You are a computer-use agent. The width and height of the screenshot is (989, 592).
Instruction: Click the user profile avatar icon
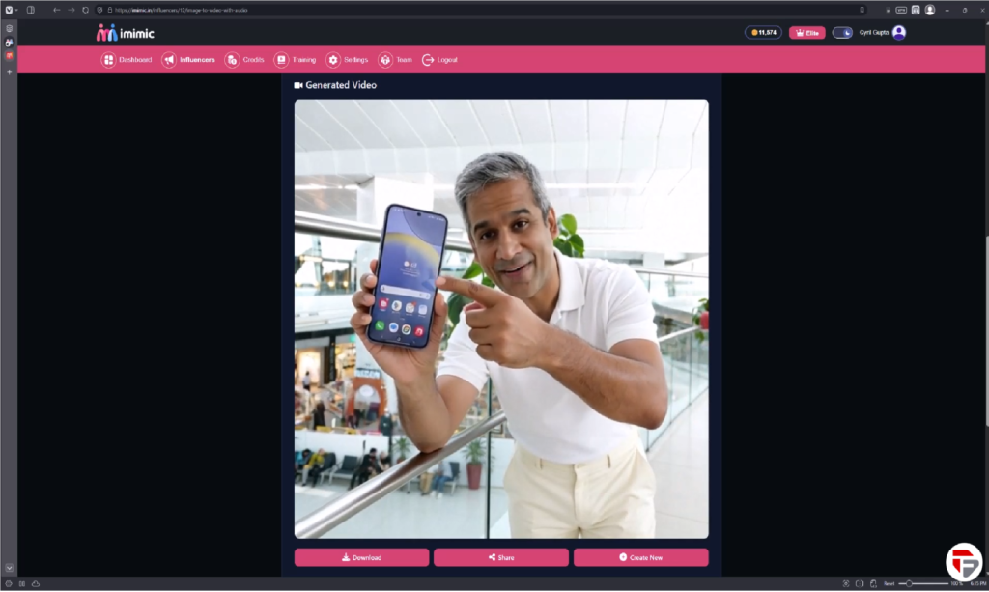tap(899, 32)
